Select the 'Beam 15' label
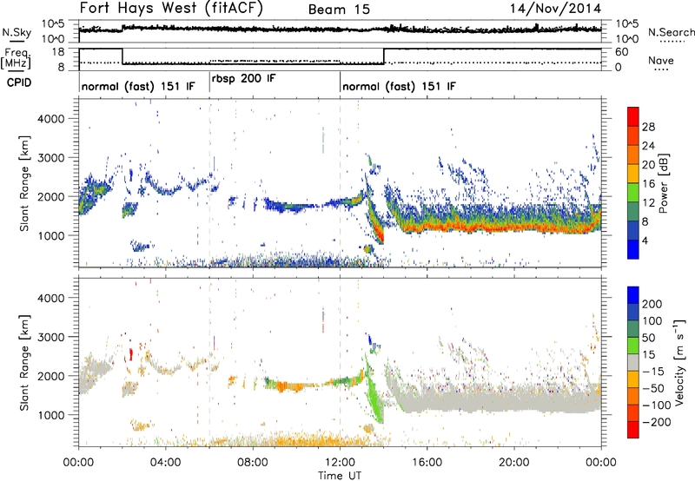695x481 pixels. coord(339,10)
